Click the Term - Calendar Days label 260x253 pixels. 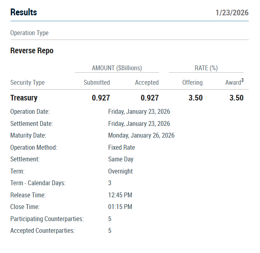[38, 183]
